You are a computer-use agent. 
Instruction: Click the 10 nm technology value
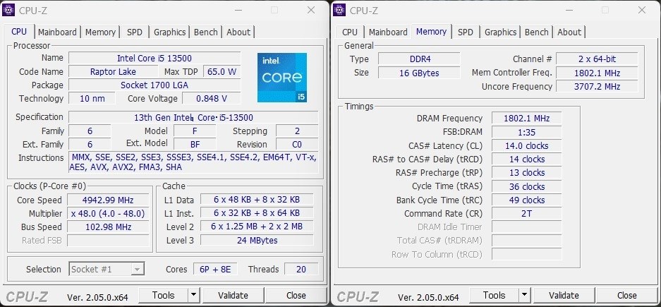tap(92, 99)
